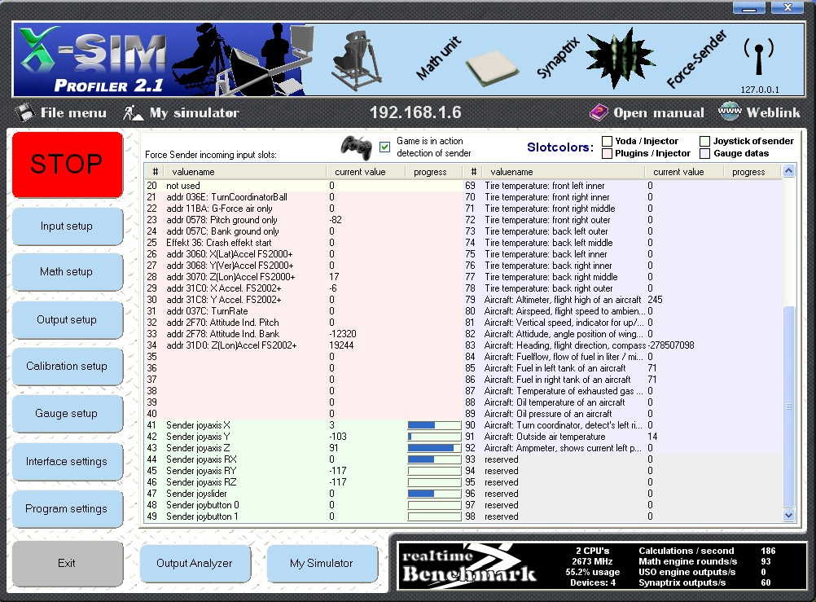Open Math setup
The image size is (816, 602).
67,272
